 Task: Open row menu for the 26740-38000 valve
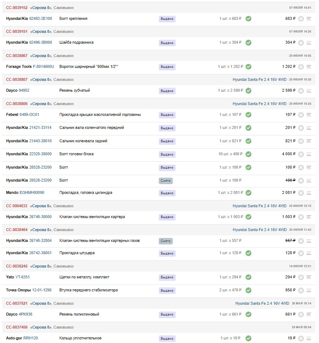(x=309, y=217)
